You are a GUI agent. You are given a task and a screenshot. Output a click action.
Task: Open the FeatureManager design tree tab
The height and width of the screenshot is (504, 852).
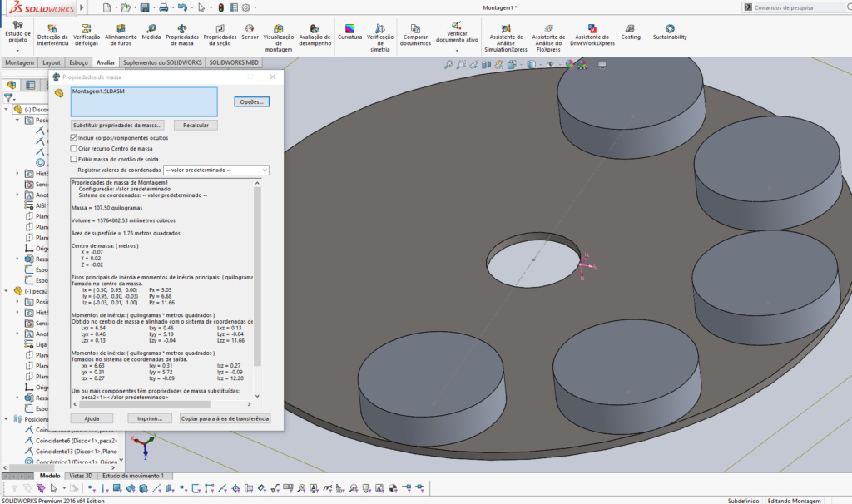[12, 85]
